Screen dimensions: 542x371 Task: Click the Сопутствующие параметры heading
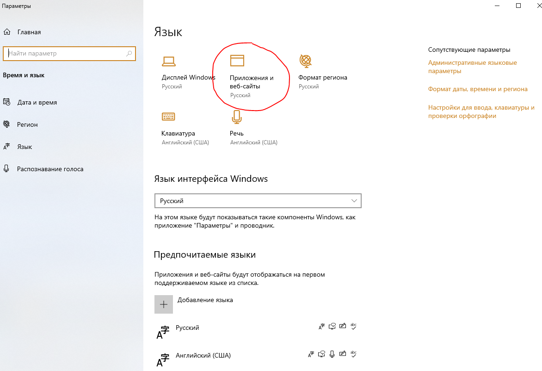click(x=469, y=50)
